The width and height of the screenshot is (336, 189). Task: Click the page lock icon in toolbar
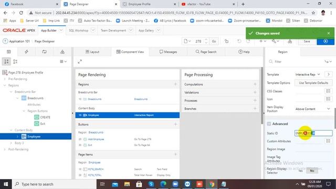[226, 41]
